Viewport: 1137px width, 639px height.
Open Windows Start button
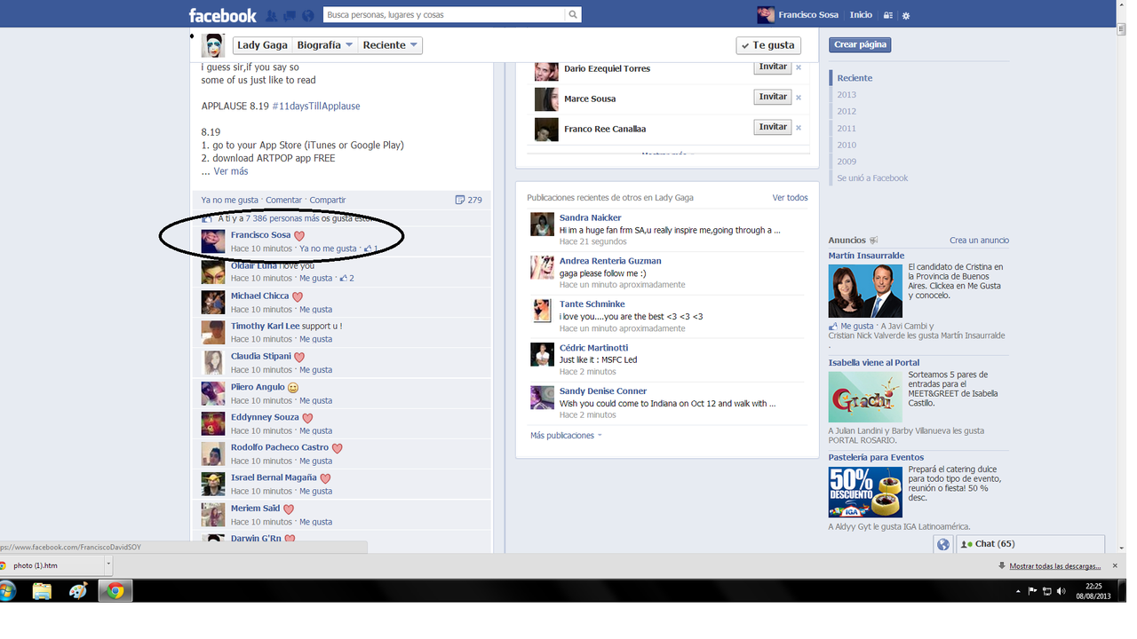(7, 590)
